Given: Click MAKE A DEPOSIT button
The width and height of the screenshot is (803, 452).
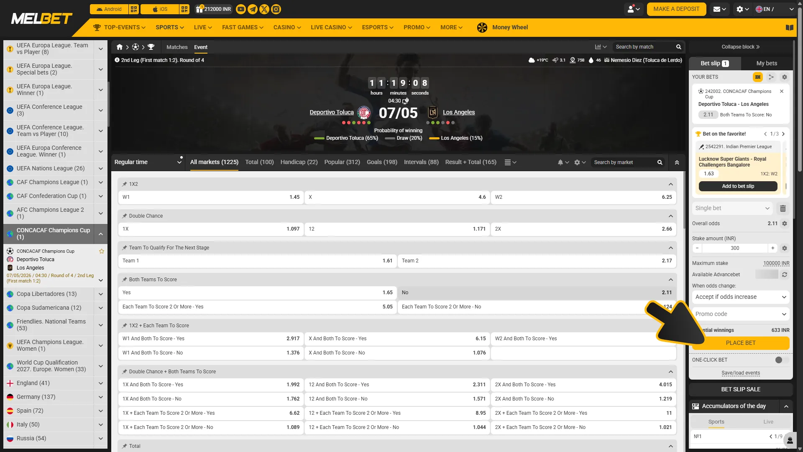Looking at the screenshot, I should 676,9.
